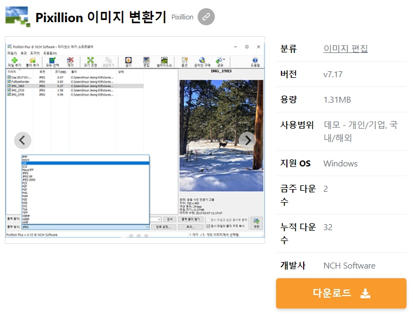Choose JPEG 2000 in the format list

click(29, 180)
